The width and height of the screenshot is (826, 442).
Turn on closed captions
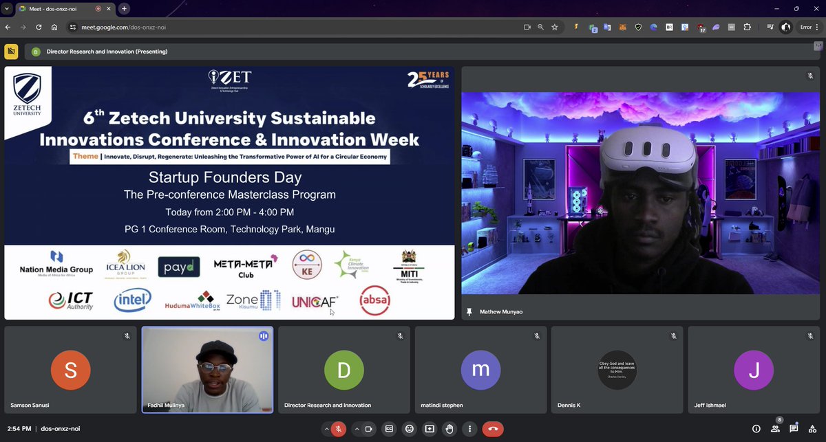(389, 429)
